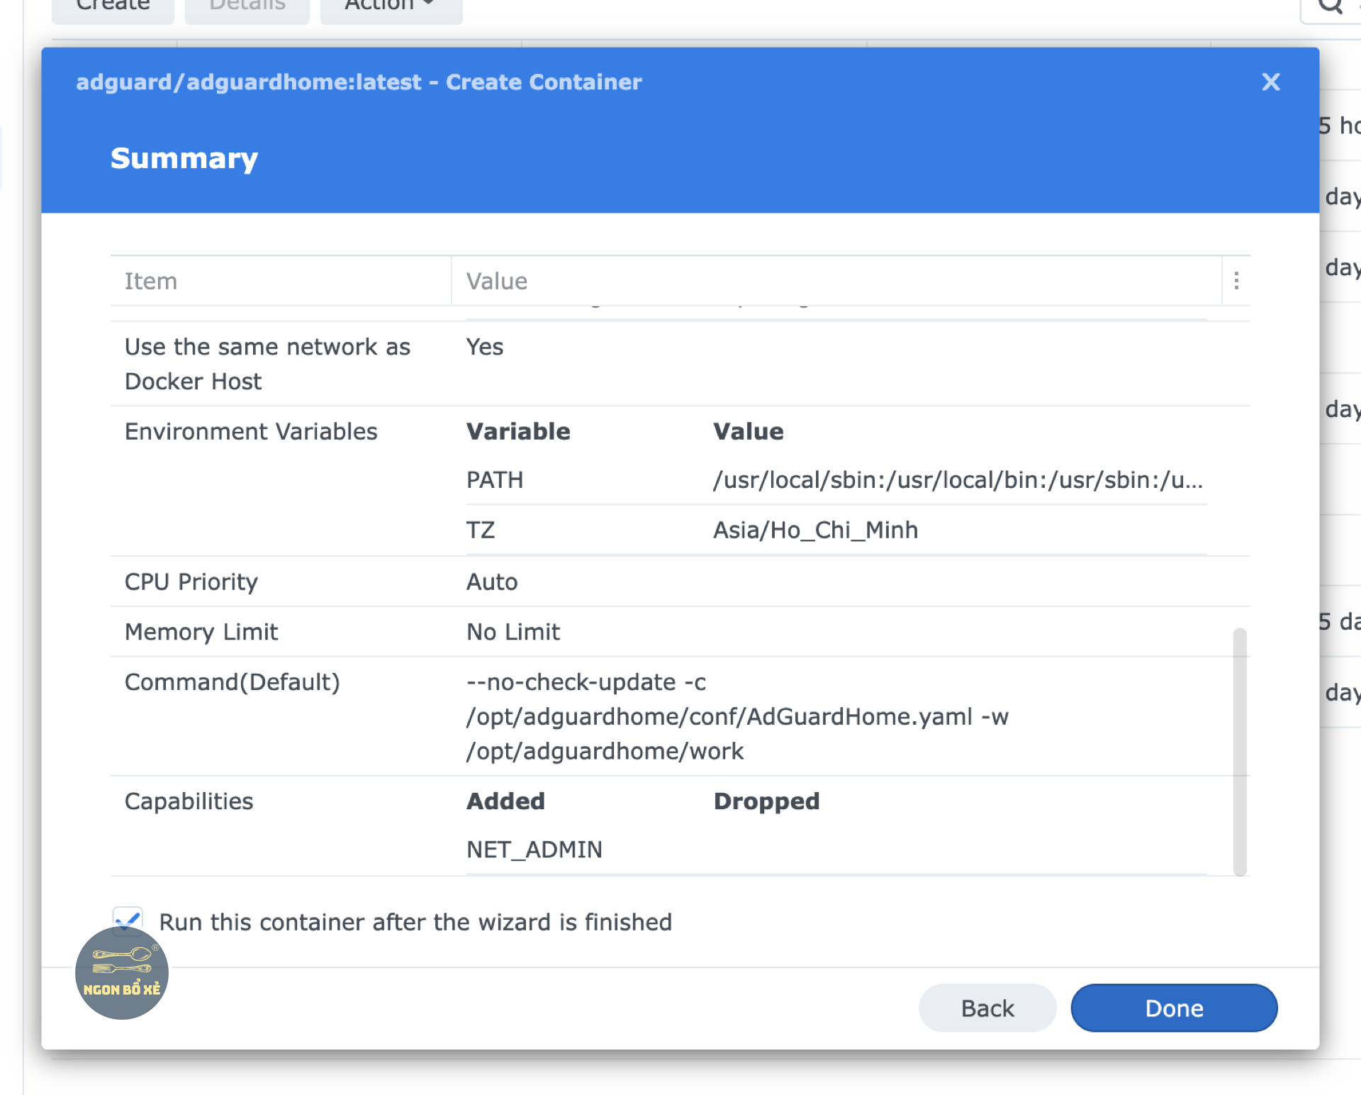1361x1095 pixels.
Task: Select the Memory Limit No Limit value
Action: coord(513,632)
